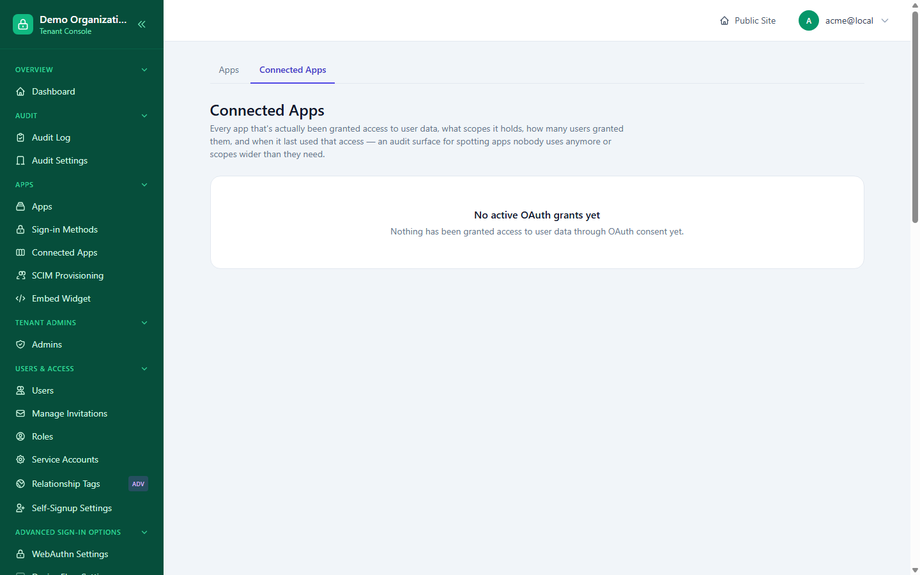Click the Demo Organization tenant name
Image resolution: width=920 pixels, height=575 pixels.
coord(83,20)
